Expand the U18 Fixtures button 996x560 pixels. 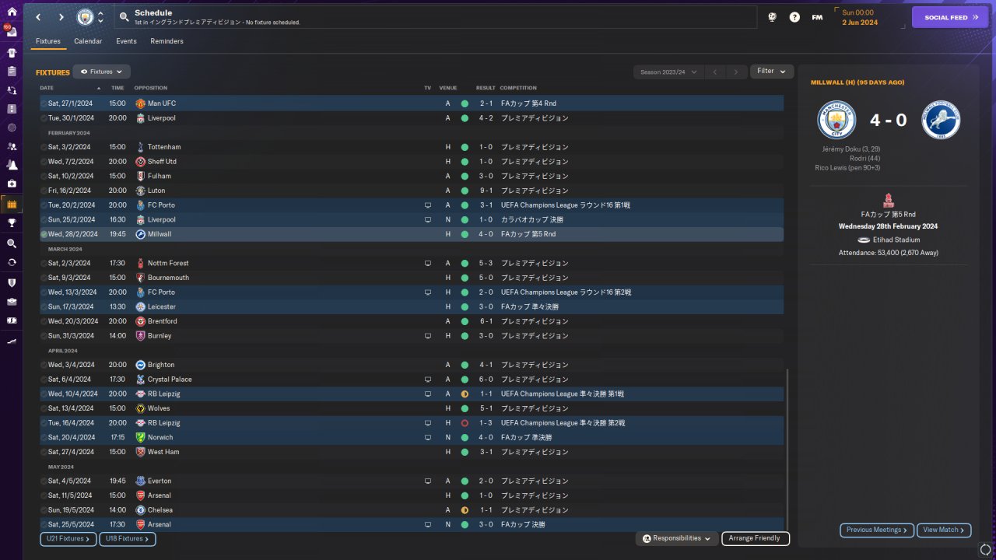click(128, 539)
